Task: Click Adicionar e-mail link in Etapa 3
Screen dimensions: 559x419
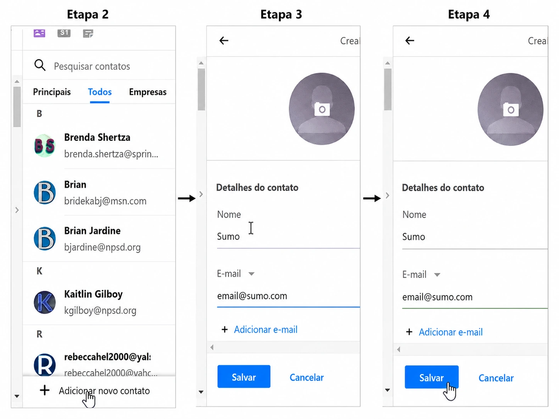Action: pos(266,329)
